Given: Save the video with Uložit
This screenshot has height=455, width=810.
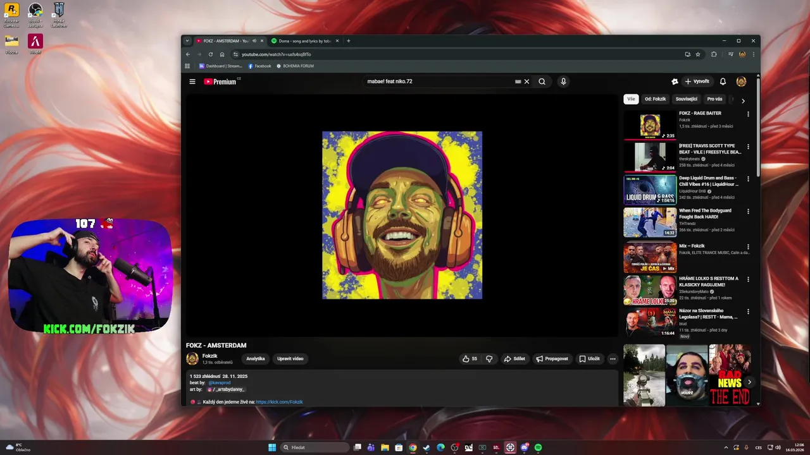Looking at the screenshot, I should coord(589,359).
